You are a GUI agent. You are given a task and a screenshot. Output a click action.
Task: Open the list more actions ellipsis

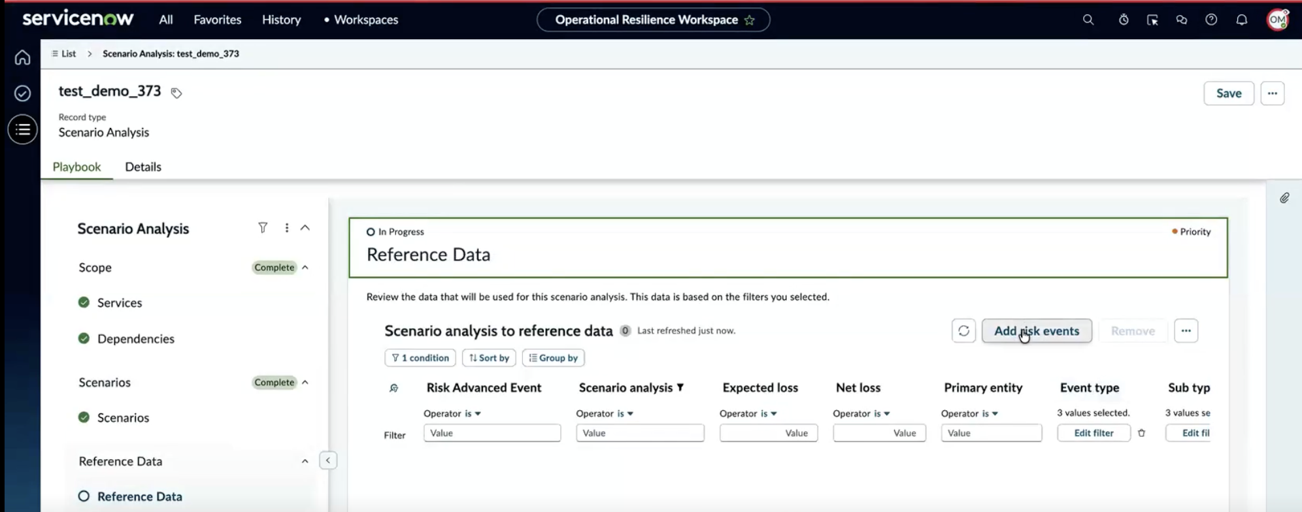pos(1186,330)
